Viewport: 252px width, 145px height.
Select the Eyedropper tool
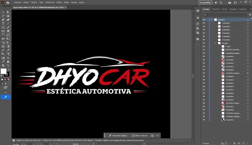point(8,50)
